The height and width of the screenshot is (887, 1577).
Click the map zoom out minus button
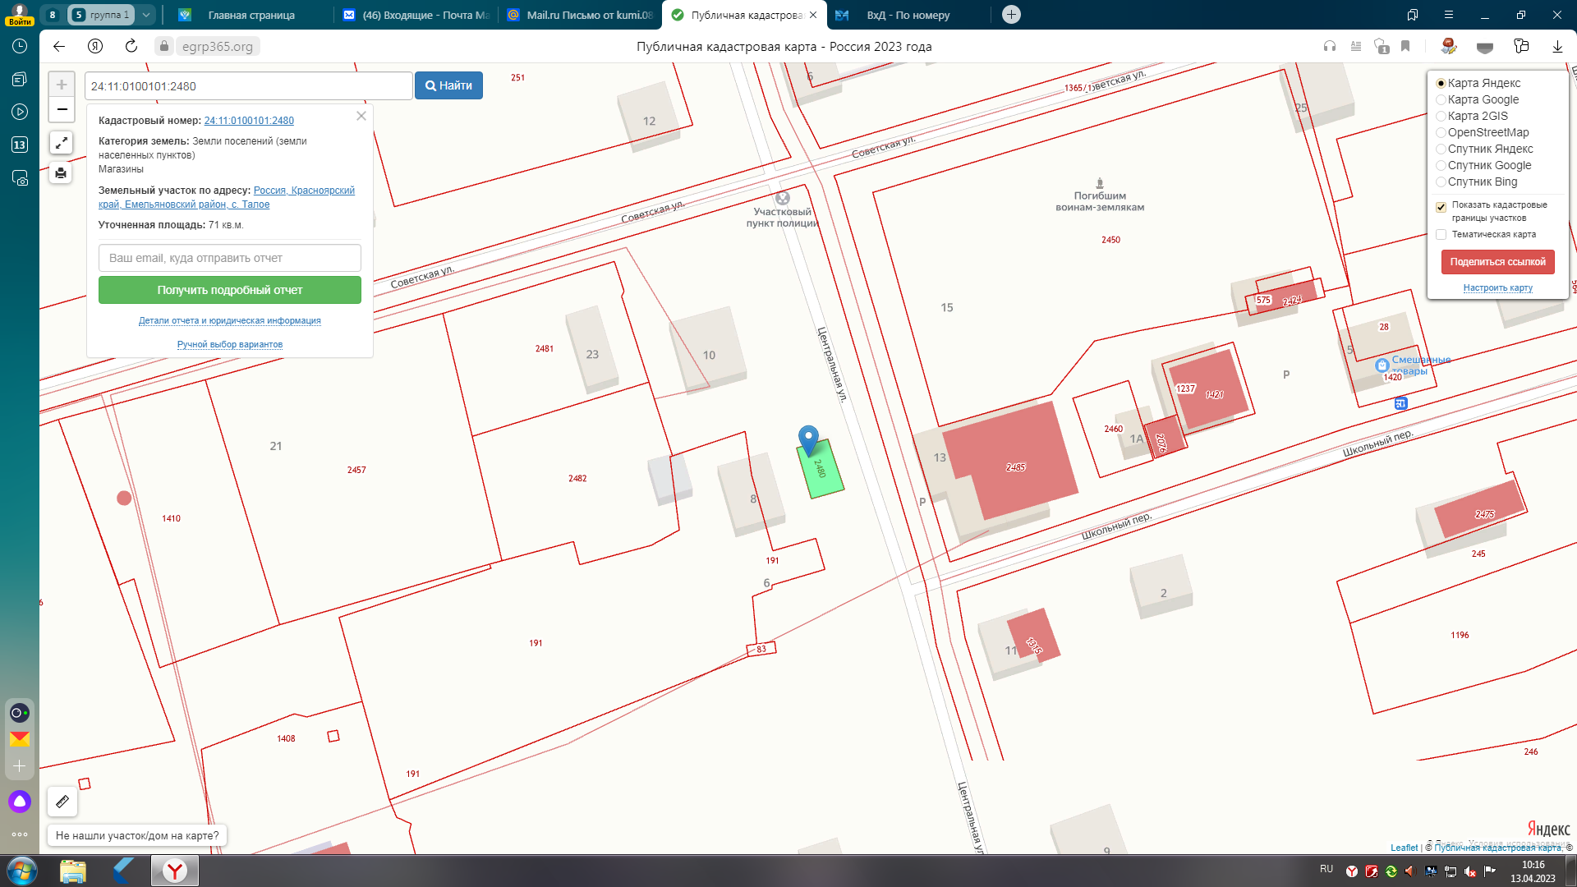pyautogui.click(x=62, y=109)
